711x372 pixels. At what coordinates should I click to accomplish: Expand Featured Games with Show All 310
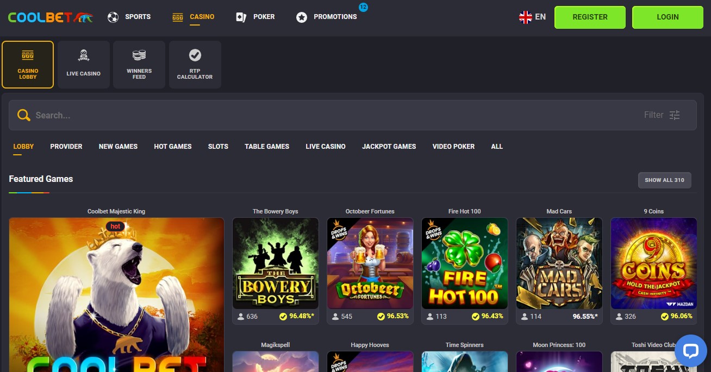pos(664,180)
